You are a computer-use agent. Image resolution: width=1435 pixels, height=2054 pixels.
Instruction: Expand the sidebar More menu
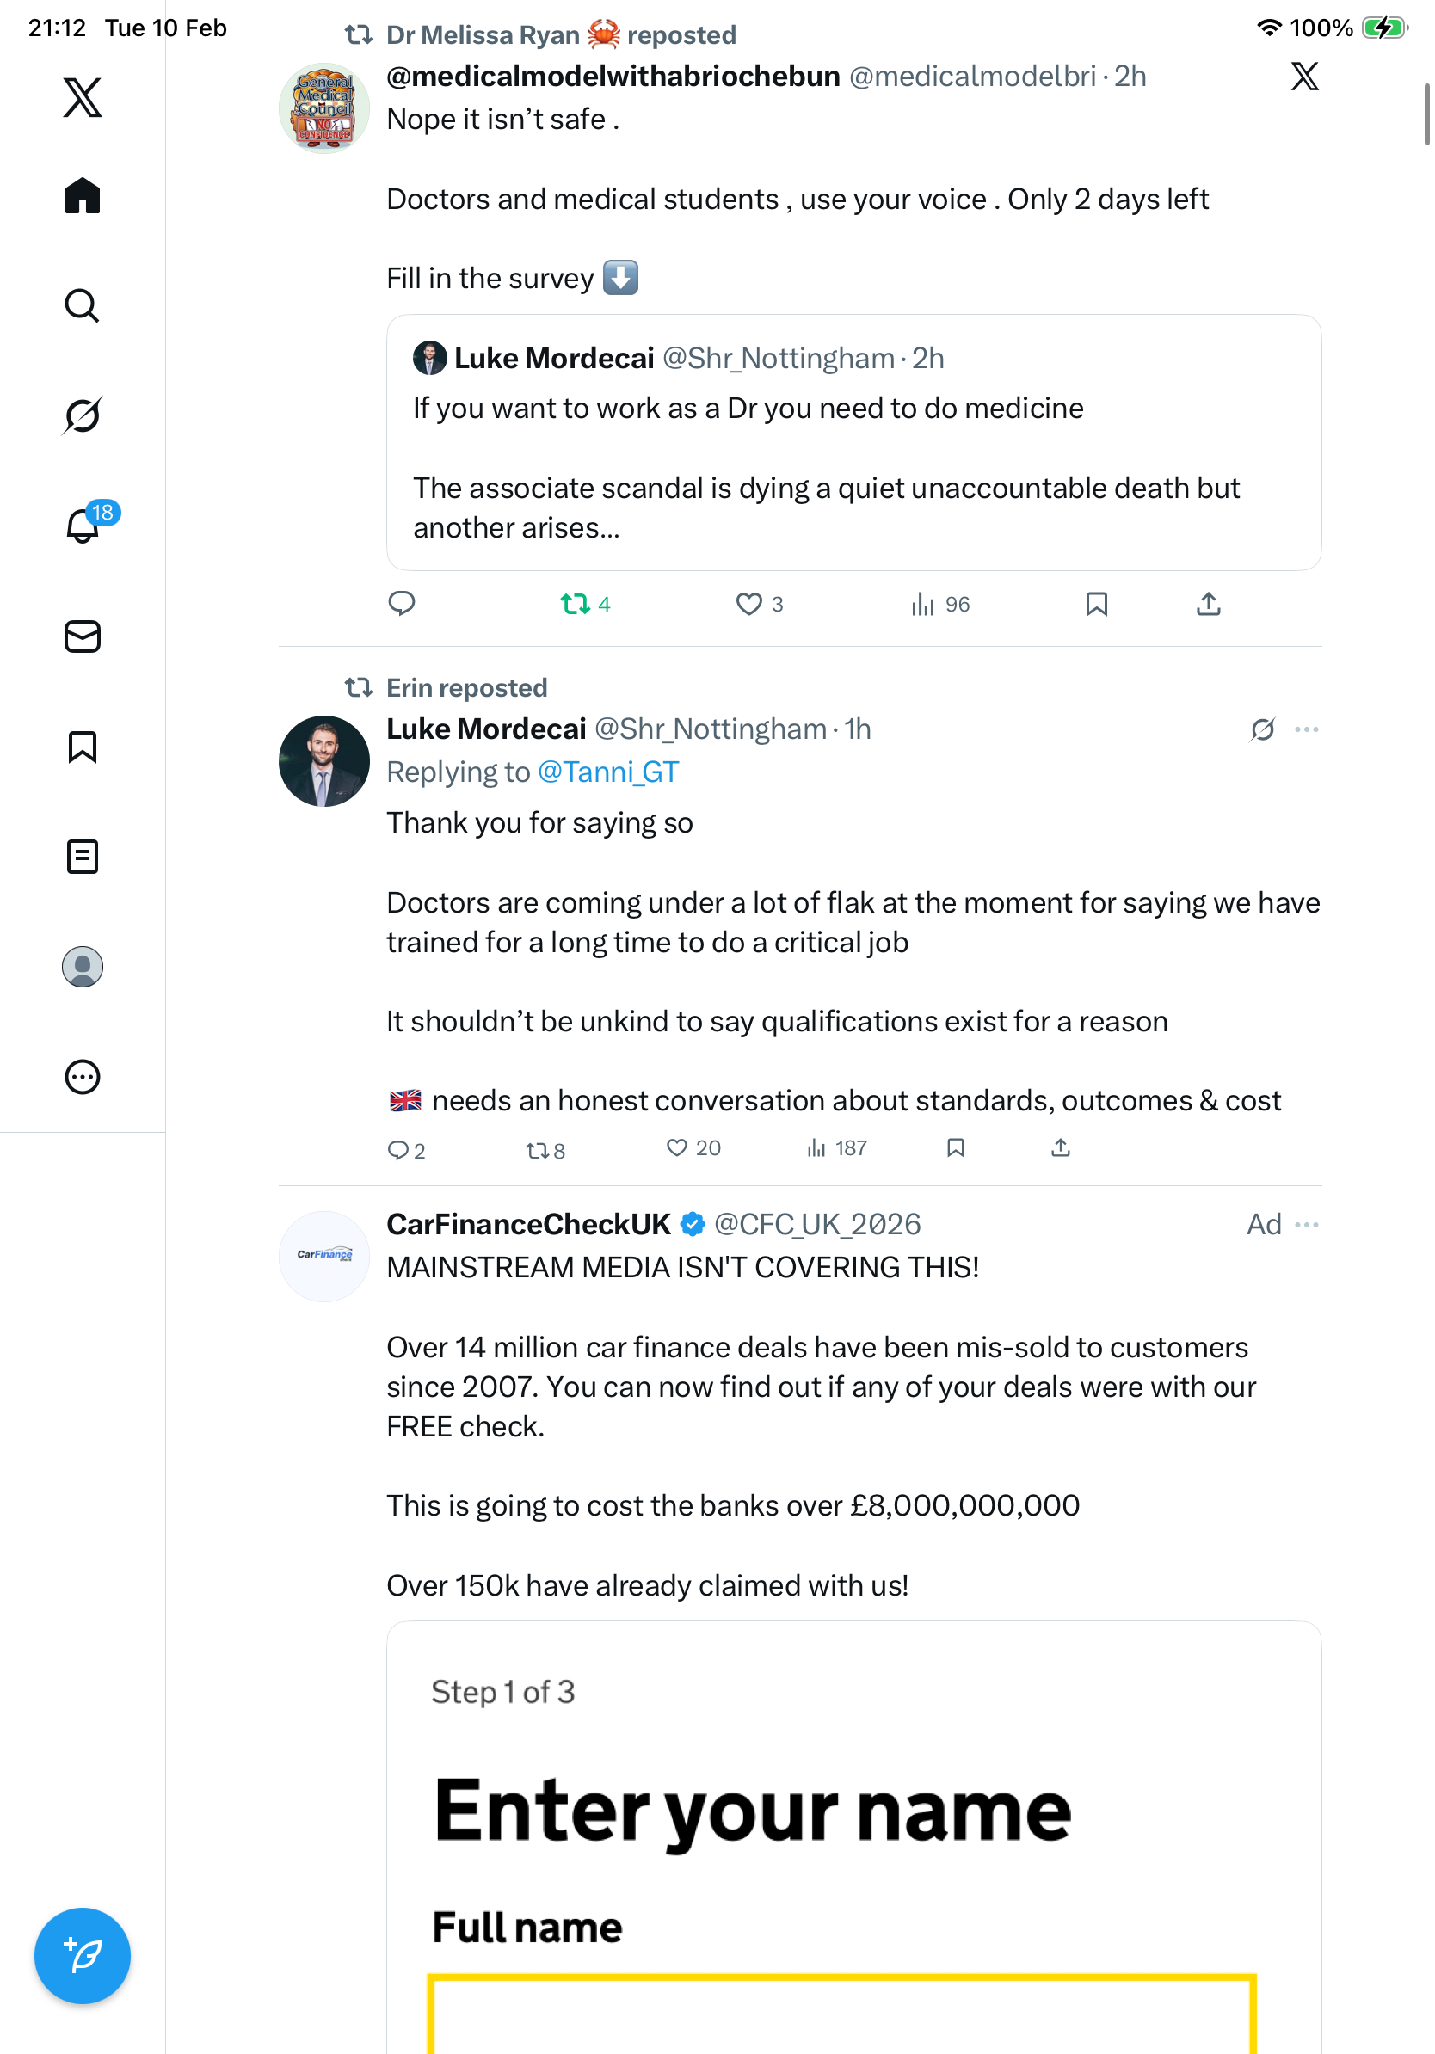pyautogui.click(x=83, y=1077)
